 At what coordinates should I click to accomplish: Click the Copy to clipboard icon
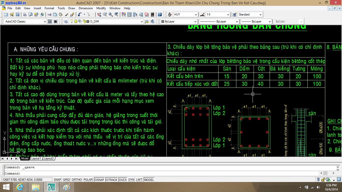tap(55, 14)
